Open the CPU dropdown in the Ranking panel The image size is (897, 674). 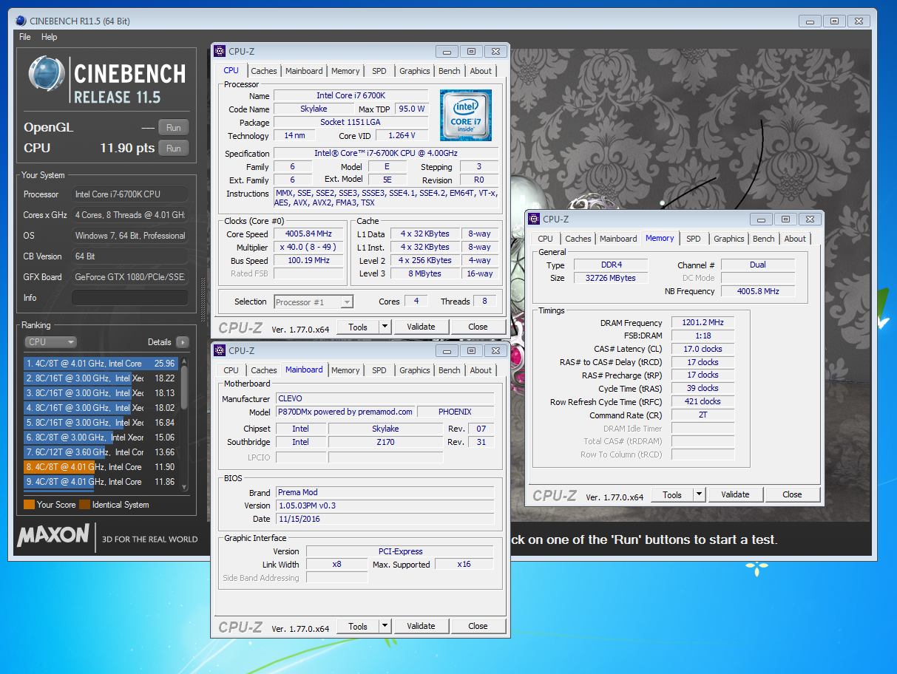[x=50, y=342]
